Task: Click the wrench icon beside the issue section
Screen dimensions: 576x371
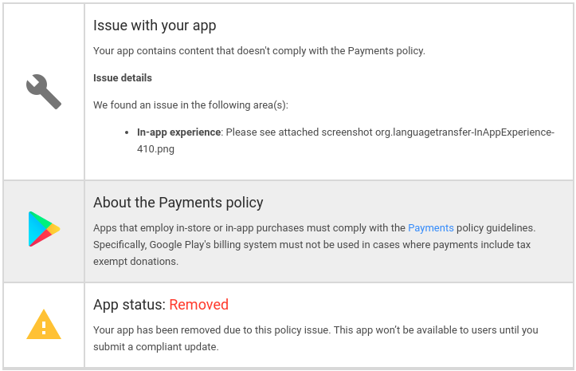Action: 44,91
